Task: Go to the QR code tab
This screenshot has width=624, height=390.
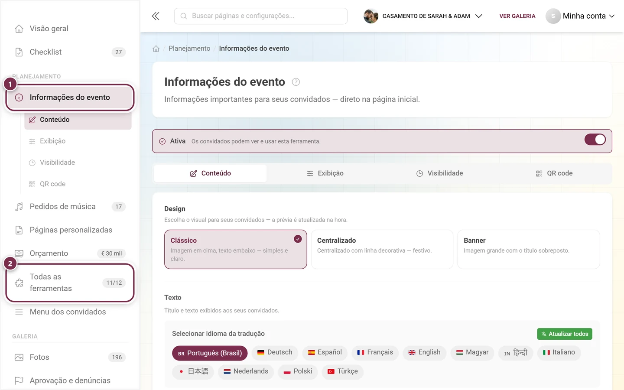Action: [x=554, y=173]
